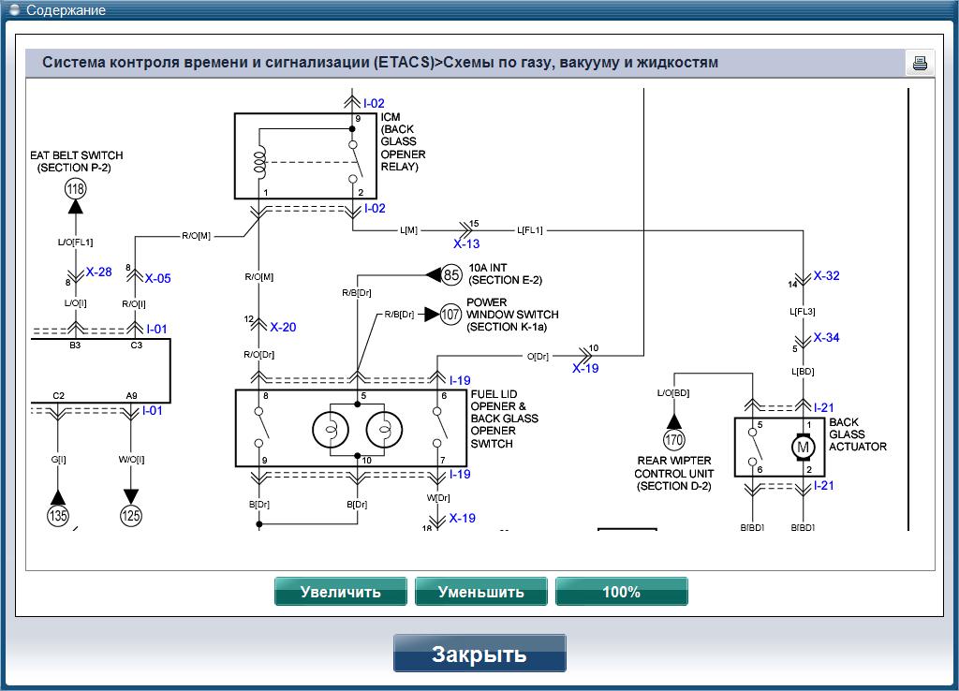Click circled reference number 135
Screen dimensions: 959x691
click(x=58, y=514)
